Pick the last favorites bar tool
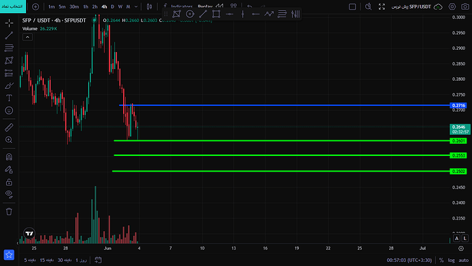Image resolution: width=472 pixels, height=266 pixels. (296, 14)
